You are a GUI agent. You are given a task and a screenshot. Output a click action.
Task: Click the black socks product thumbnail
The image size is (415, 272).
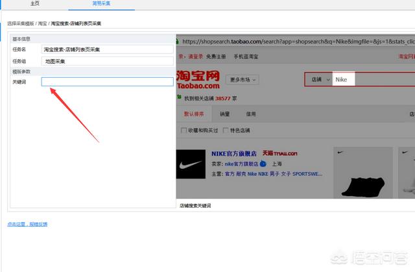363,173
